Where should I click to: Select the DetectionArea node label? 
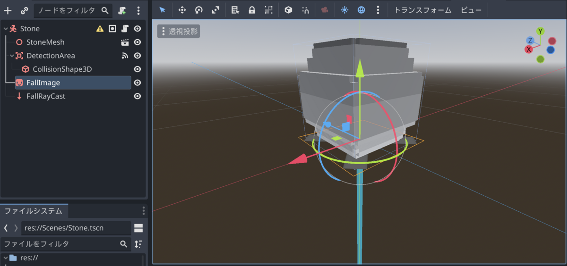[51, 56]
